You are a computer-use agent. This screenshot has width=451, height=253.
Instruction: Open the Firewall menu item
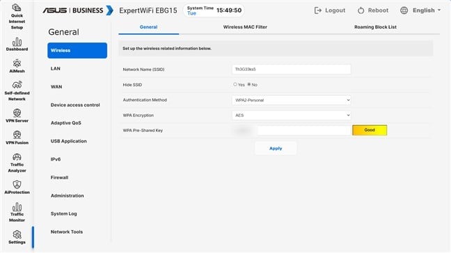coord(60,177)
